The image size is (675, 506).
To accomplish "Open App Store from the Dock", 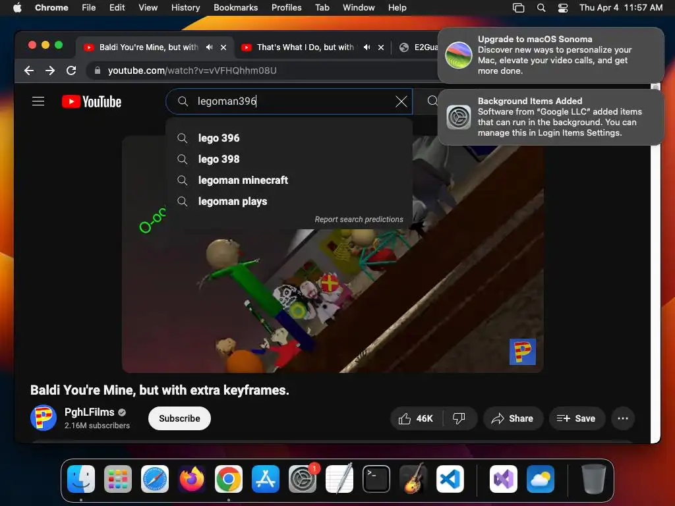I will [x=266, y=479].
